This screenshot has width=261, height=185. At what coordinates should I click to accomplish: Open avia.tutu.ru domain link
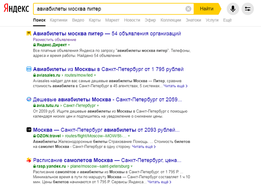[x=48, y=106]
